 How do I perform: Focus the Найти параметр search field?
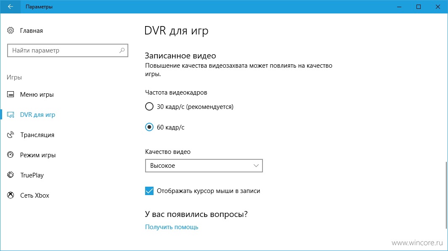(x=67, y=50)
